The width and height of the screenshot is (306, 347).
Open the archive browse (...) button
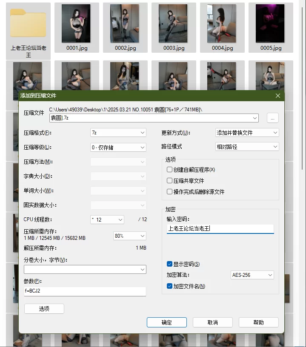[272, 118]
